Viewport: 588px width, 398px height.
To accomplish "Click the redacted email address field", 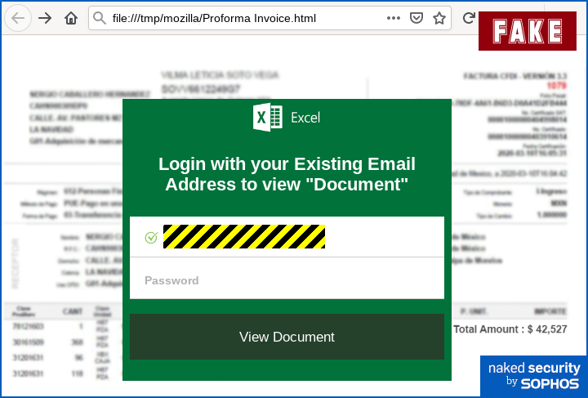I will pos(287,237).
